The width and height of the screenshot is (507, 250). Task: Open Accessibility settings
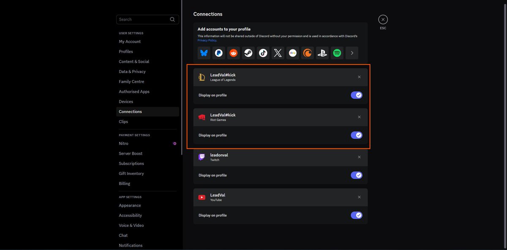(x=147, y=215)
